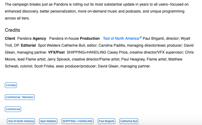Click the standalone Commercial tag
Viewport: 202px width, 125px height.
(x=13, y=109)
